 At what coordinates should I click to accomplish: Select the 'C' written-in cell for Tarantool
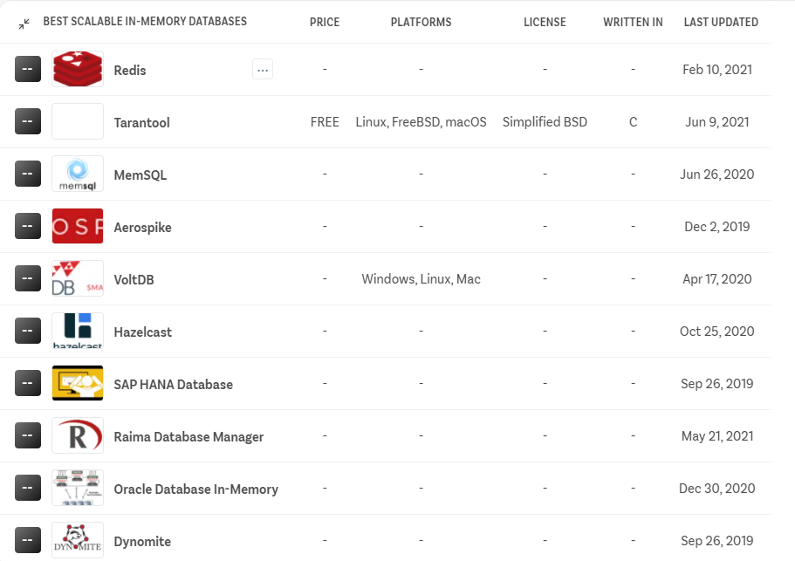(x=633, y=122)
